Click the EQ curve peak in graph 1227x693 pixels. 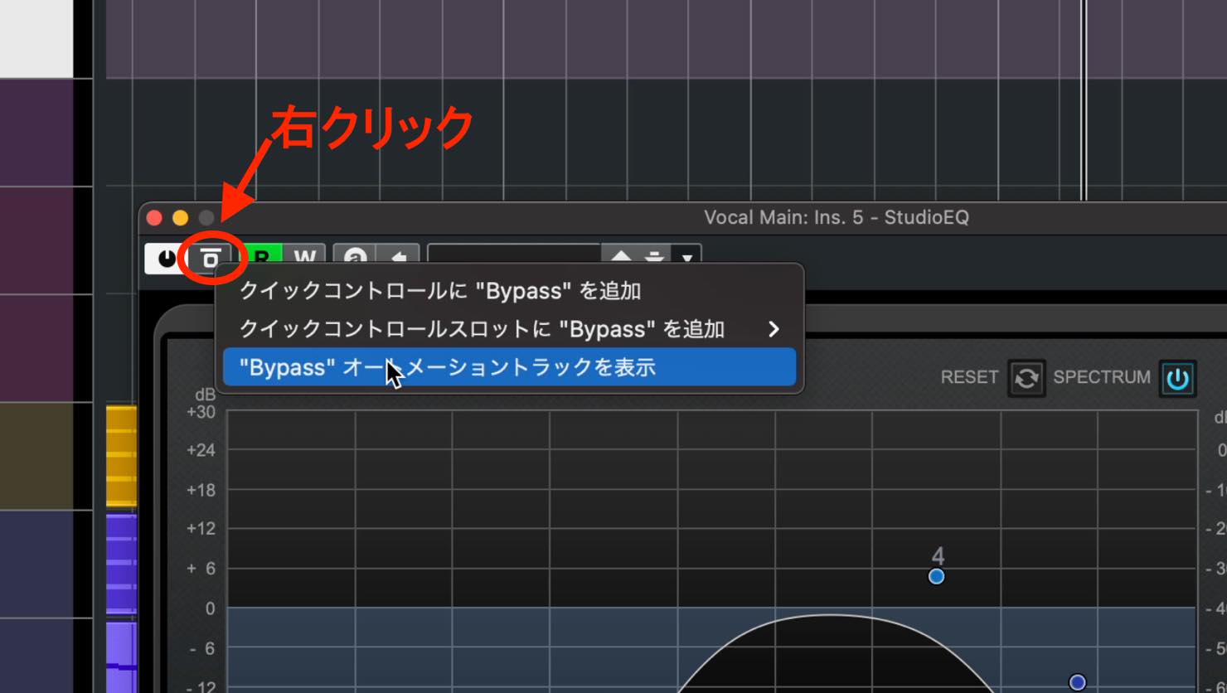coord(831,616)
